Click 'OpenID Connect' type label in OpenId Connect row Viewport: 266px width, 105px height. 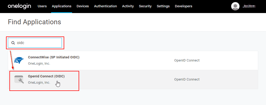point(187,79)
